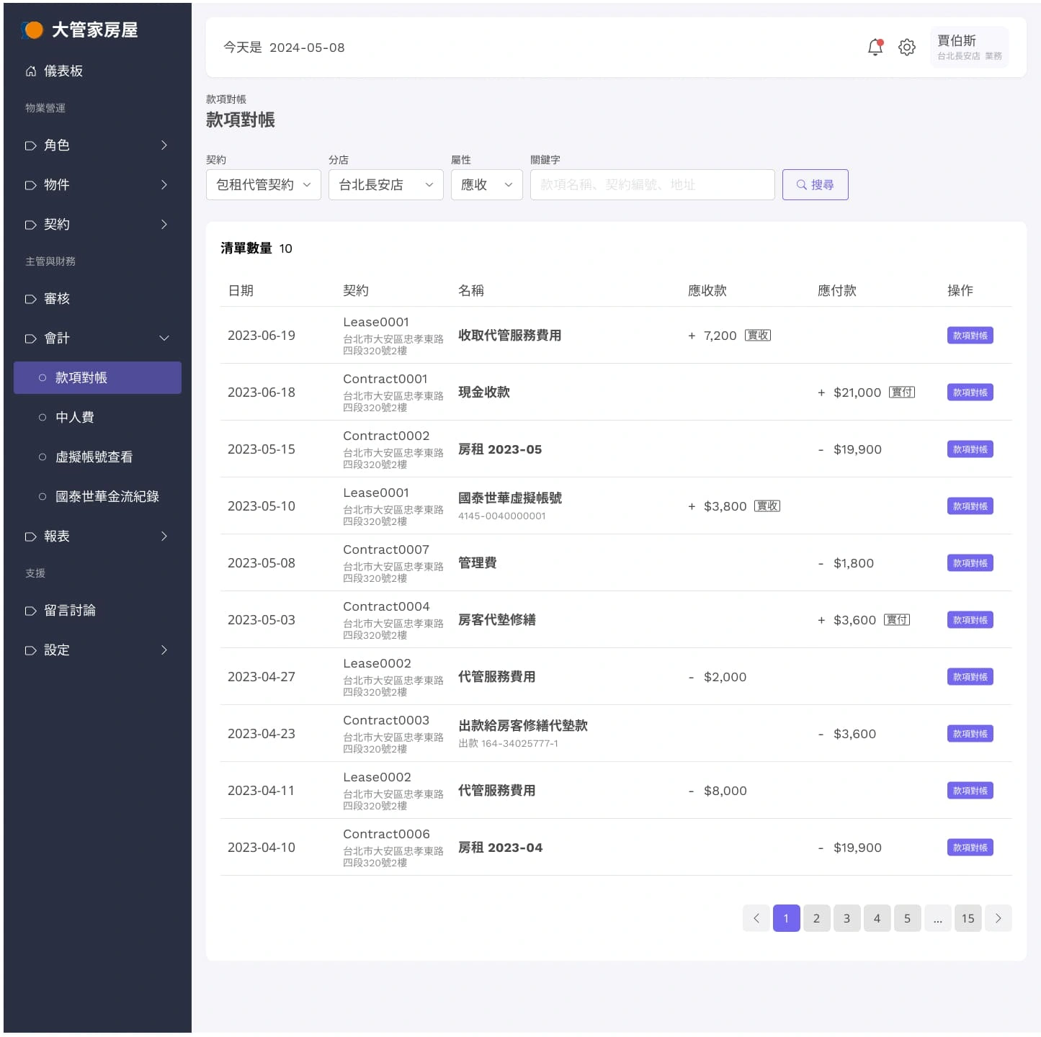This screenshot has height=1037, width=1041.
Task: Open 虛擬帳號查看 in the sidebar menu
Action: pos(95,457)
